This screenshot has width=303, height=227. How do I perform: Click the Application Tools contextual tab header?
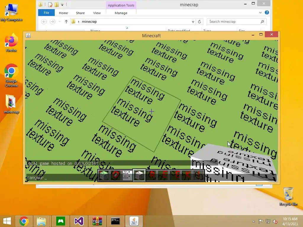click(x=121, y=5)
